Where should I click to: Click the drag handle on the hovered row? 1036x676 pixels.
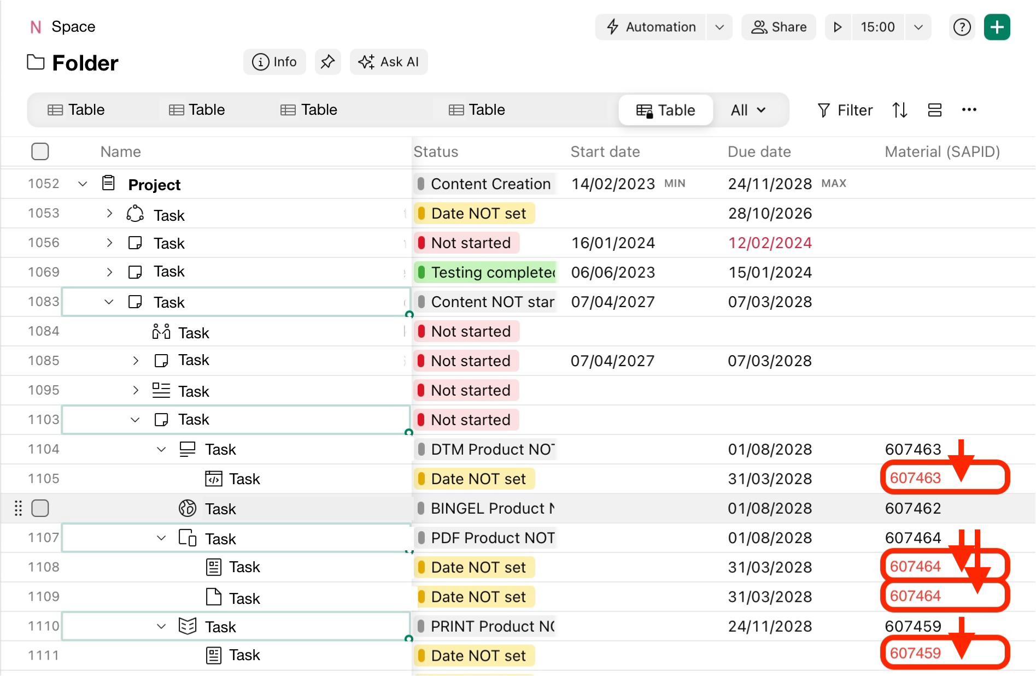click(18, 508)
